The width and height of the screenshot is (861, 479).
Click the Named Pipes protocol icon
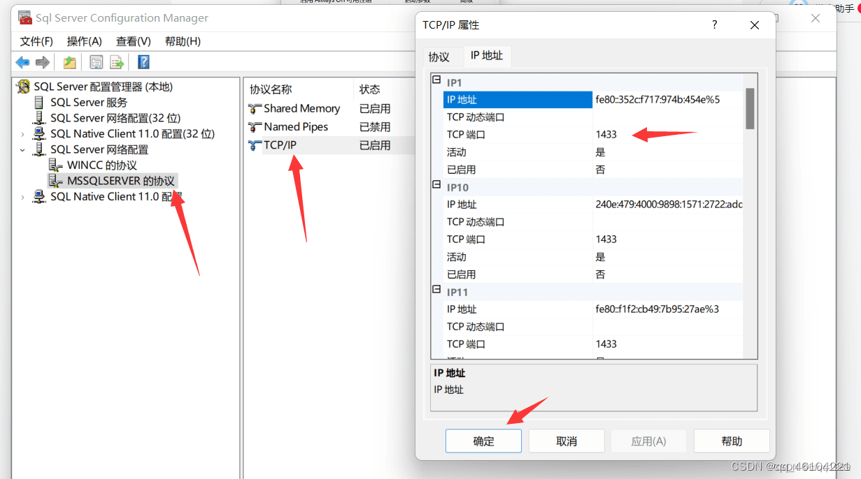255,126
